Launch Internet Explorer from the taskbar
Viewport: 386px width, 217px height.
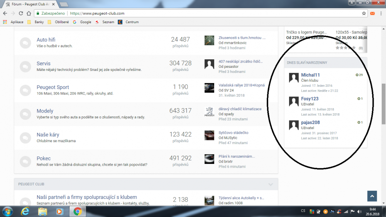coord(25,211)
